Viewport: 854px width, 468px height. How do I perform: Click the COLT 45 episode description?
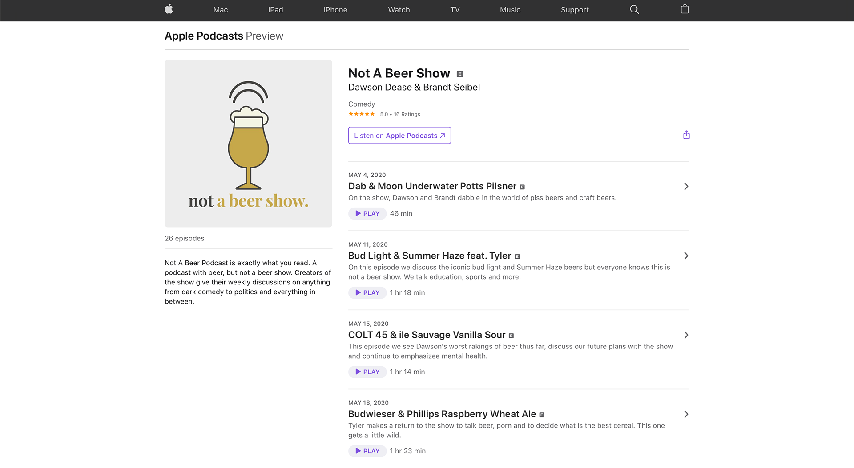click(x=511, y=351)
